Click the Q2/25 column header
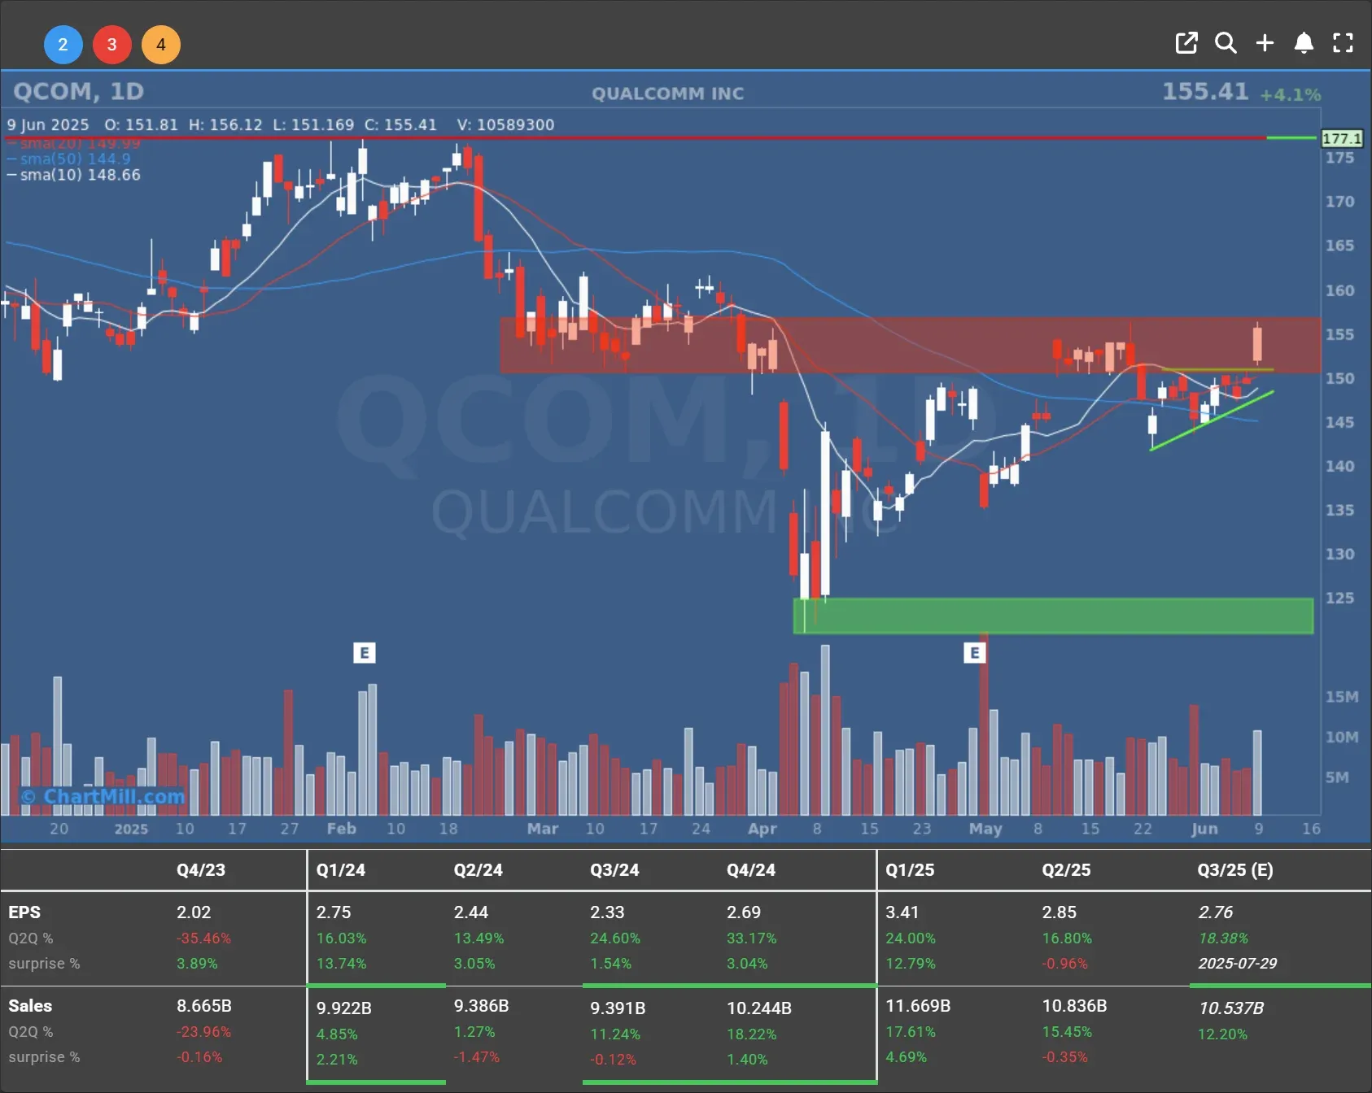The width and height of the screenshot is (1372, 1093). pyautogui.click(x=1066, y=869)
